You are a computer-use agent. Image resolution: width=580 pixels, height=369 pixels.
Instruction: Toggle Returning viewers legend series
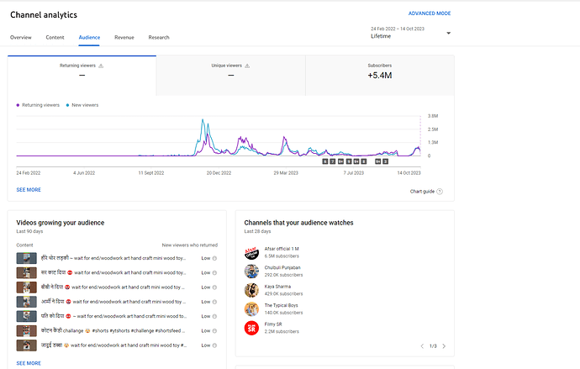coord(38,105)
